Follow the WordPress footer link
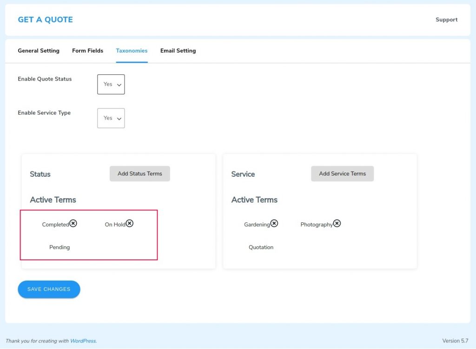Image resolution: width=476 pixels, height=349 pixels. [x=83, y=341]
